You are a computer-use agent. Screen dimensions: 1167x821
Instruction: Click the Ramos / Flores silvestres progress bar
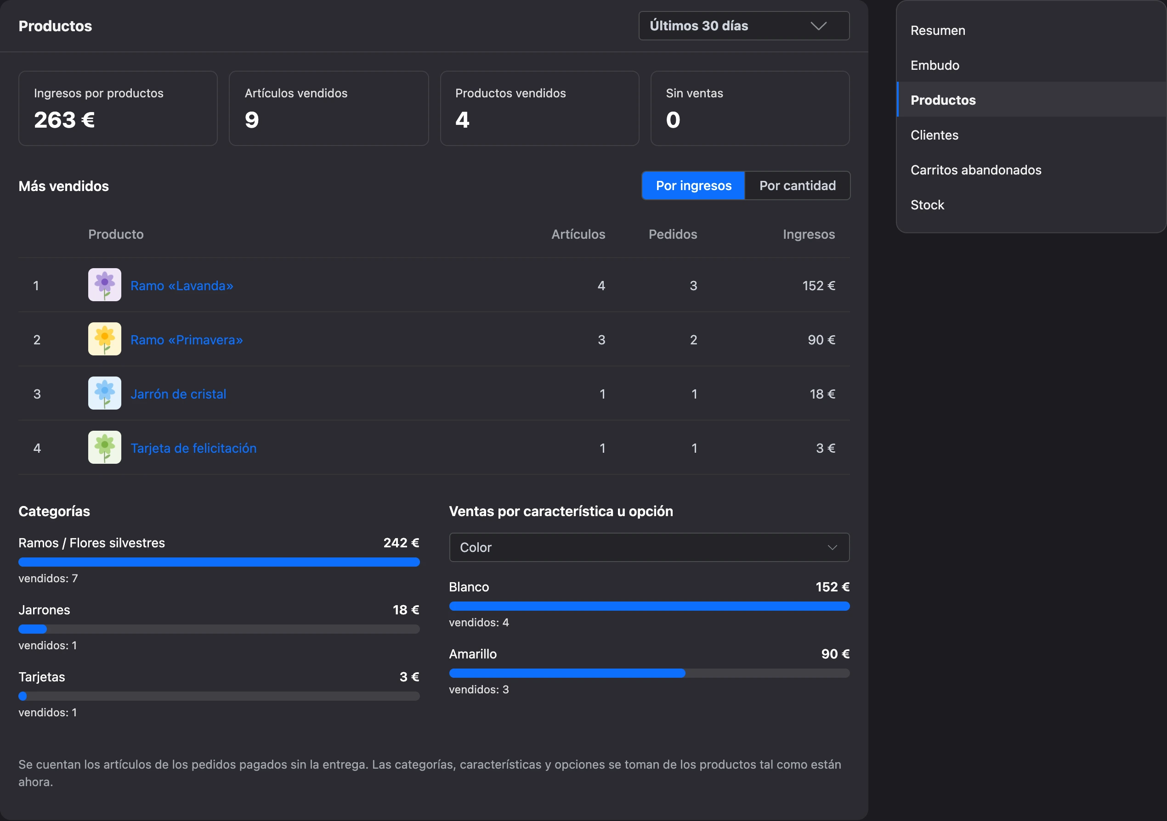(x=219, y=562)
